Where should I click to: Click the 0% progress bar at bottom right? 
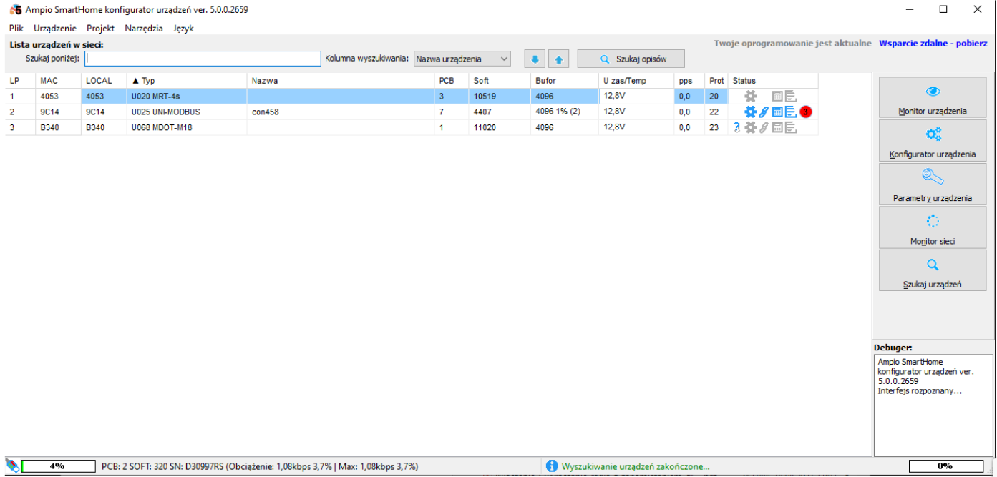pyautogui.click(x=945, y=466)
